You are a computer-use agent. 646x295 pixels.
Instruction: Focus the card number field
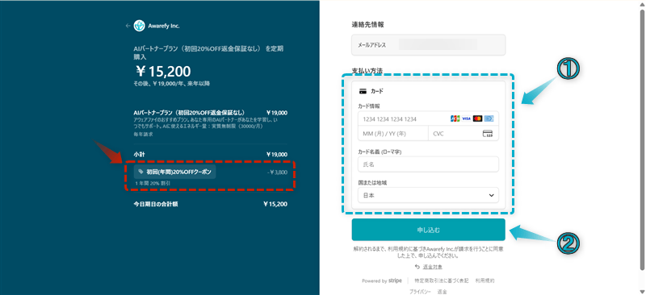click(428, 119)
